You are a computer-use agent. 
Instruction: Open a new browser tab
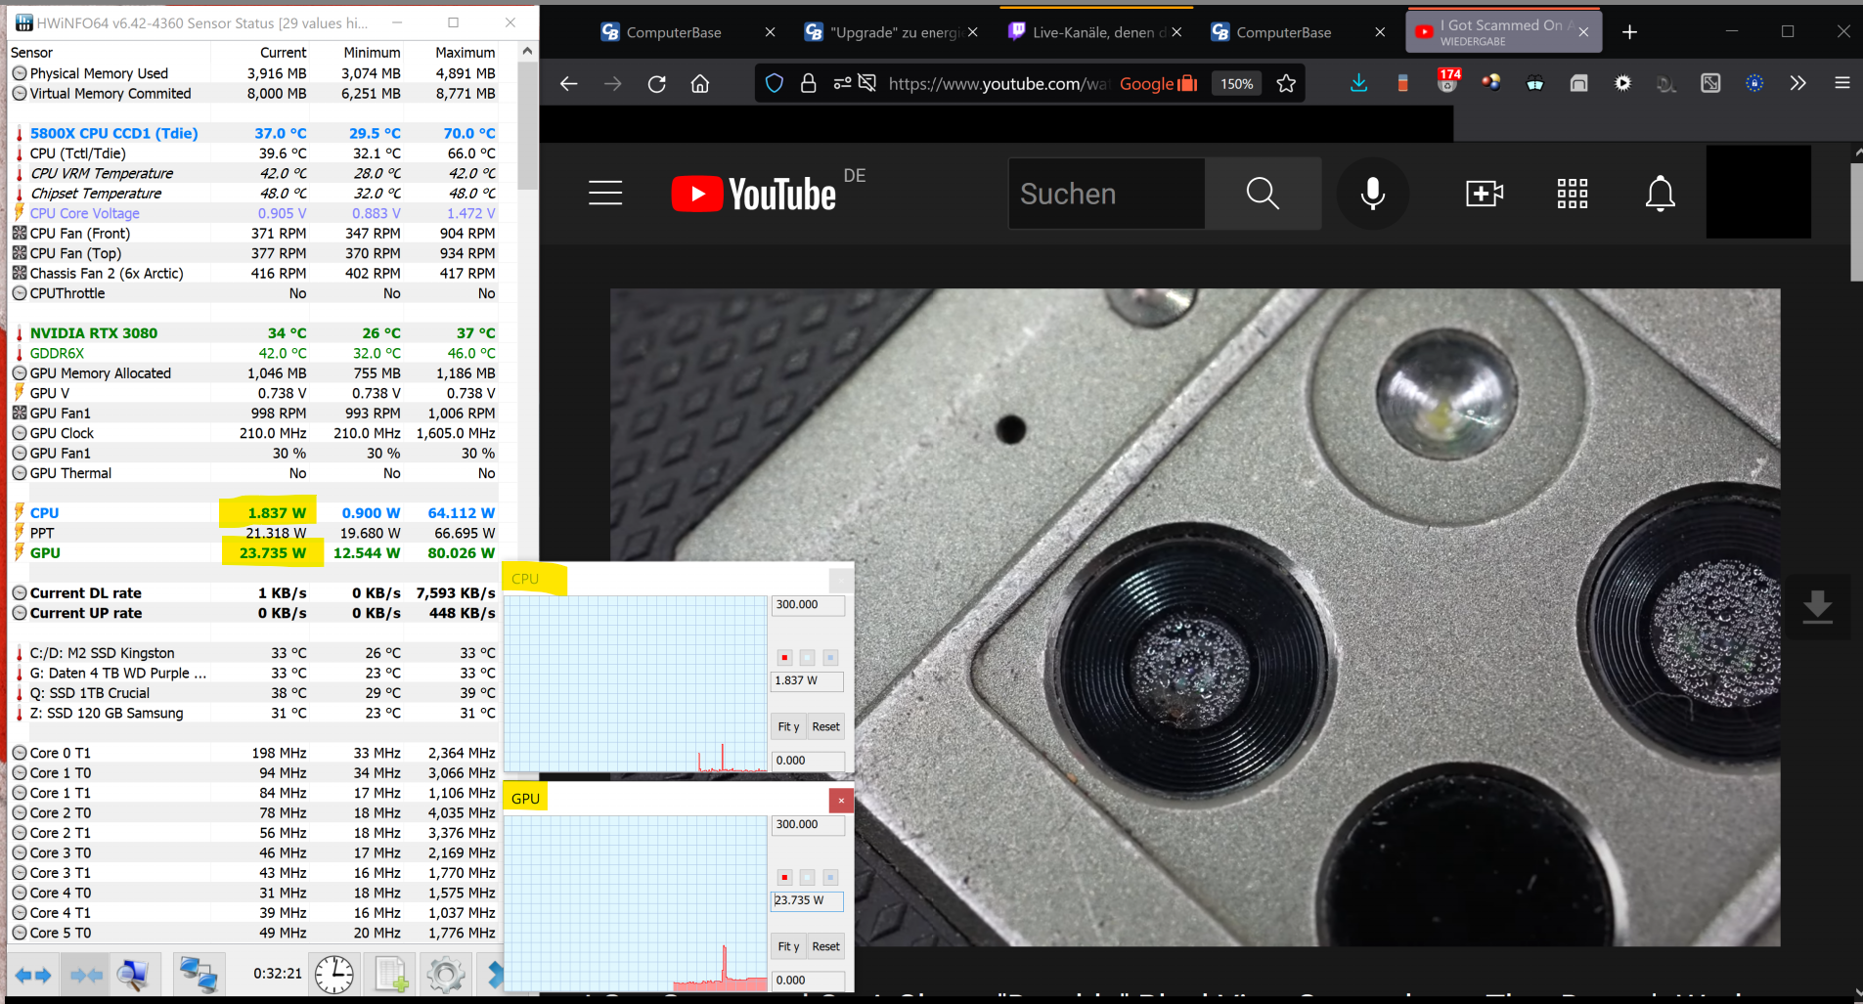pyautogui.click(x=1630, y=32)
